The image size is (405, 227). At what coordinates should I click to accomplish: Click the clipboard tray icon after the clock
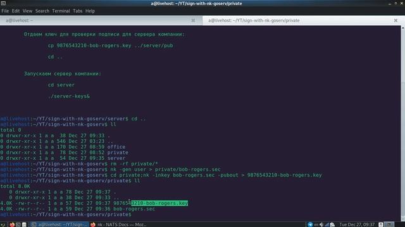(x=381, y=224)
